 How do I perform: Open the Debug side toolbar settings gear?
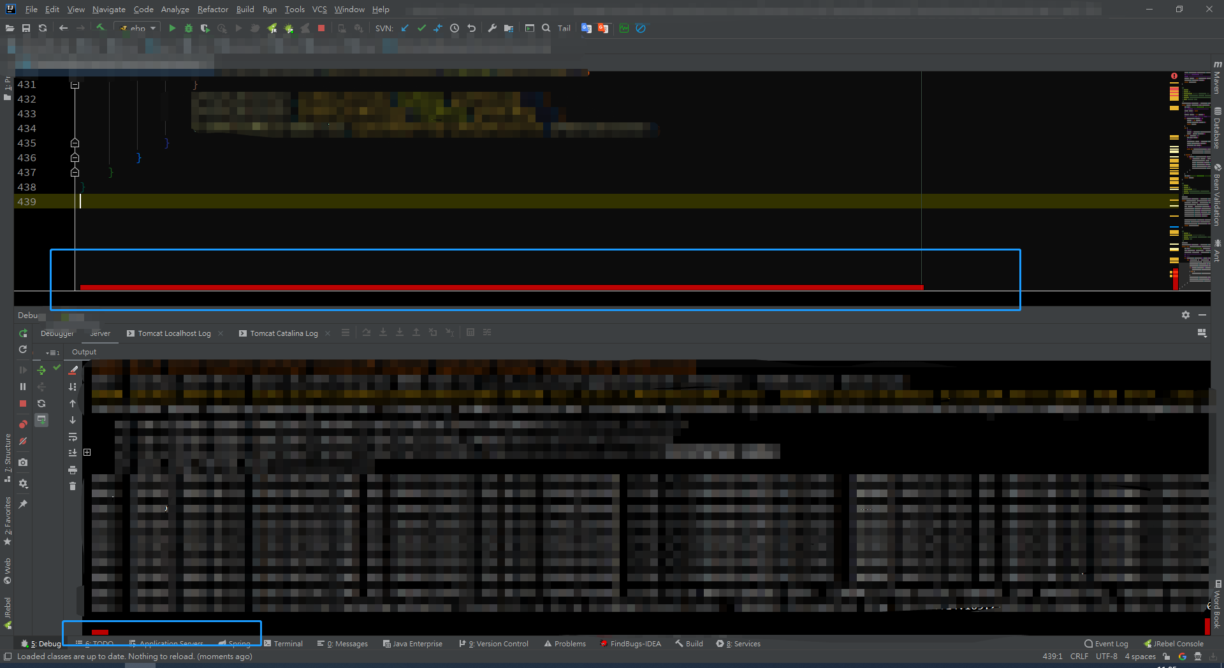(23, 484)
